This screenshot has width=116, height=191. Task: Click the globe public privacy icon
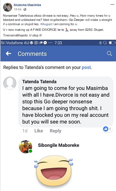click(x=25, y=9)
